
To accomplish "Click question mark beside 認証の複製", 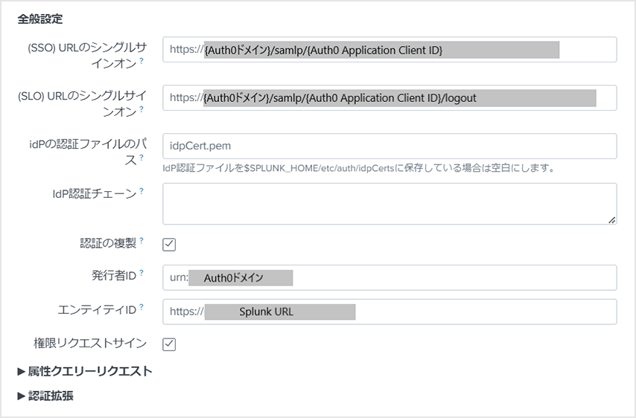I will point(141,240).
